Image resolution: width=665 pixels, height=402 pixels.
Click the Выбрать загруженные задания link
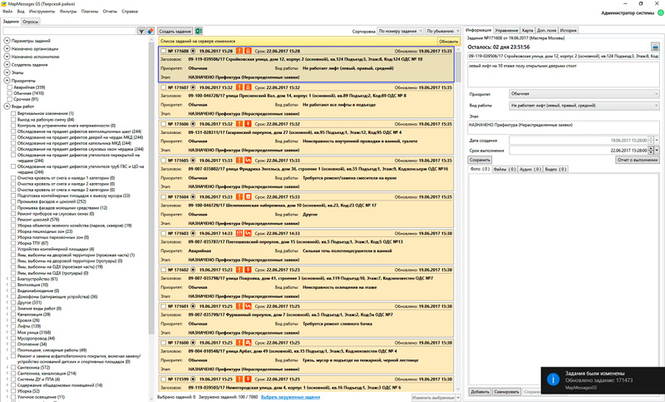tap(290, 397)
